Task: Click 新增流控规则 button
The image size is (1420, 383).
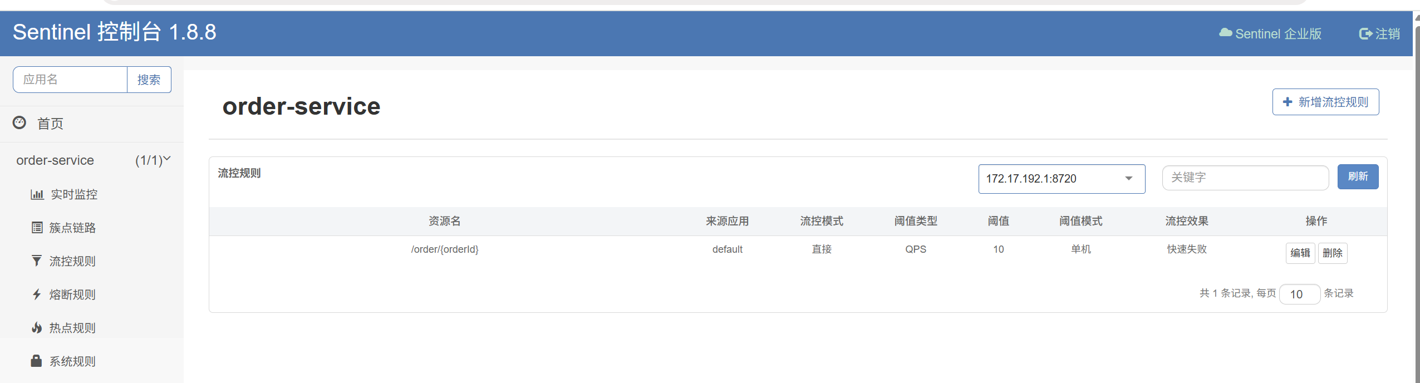Action: coord(1325,102)
